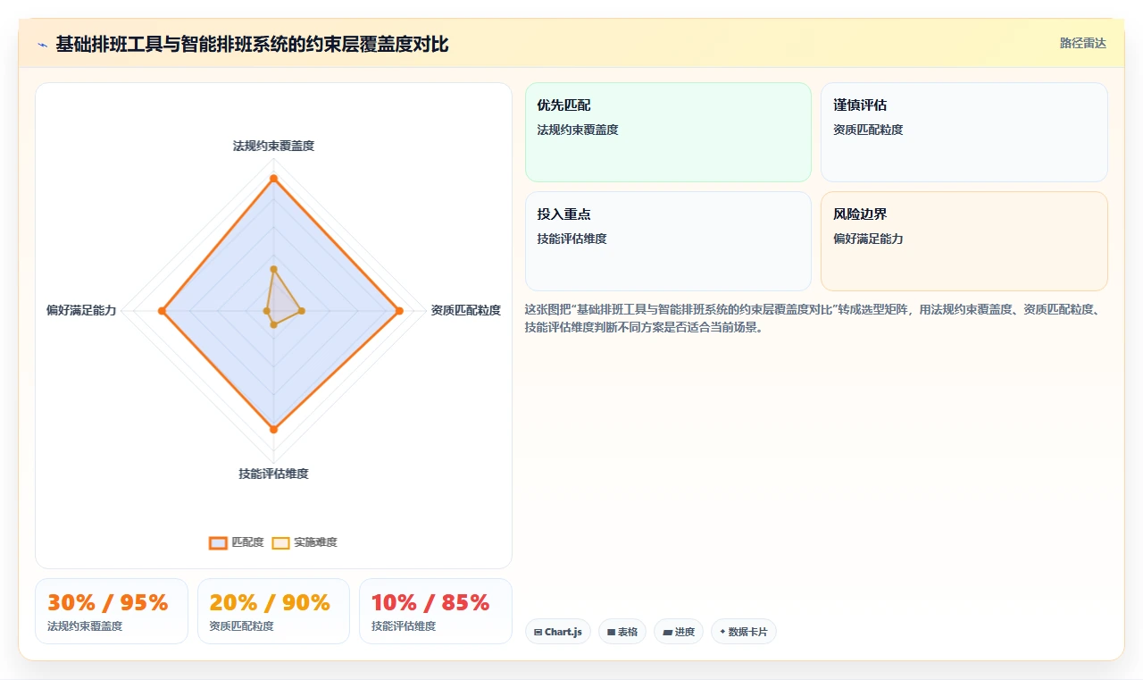Click the 10% / 85% stat card
This screenshot has height=680, width=1143.
click(436, 611)
